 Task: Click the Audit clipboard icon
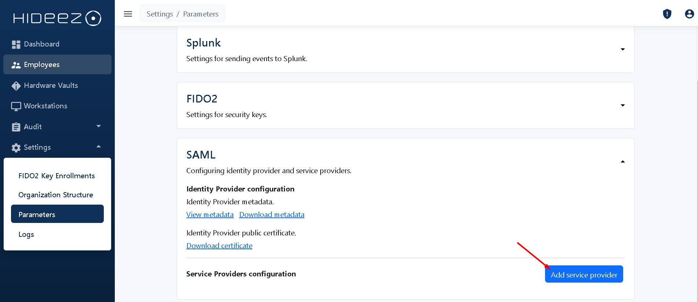click(16, 127)
